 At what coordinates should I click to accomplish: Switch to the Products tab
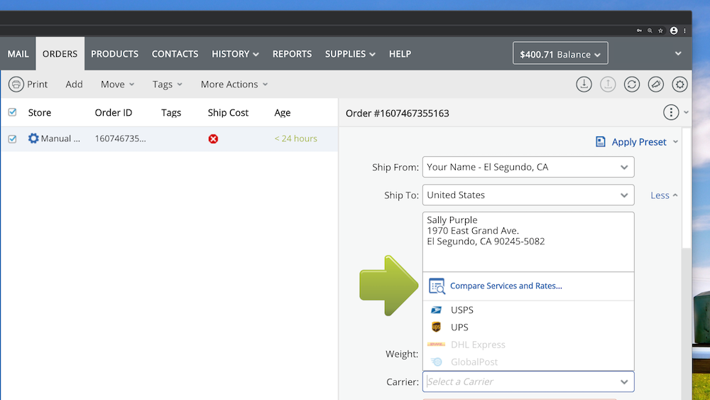pos(114,54)
